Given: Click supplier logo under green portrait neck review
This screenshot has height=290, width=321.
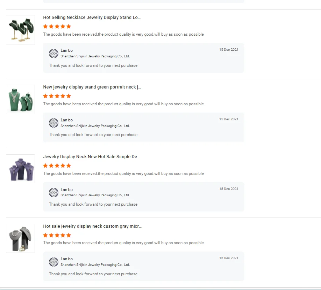Looking at the screenshot, I should [x=53, y=123].
